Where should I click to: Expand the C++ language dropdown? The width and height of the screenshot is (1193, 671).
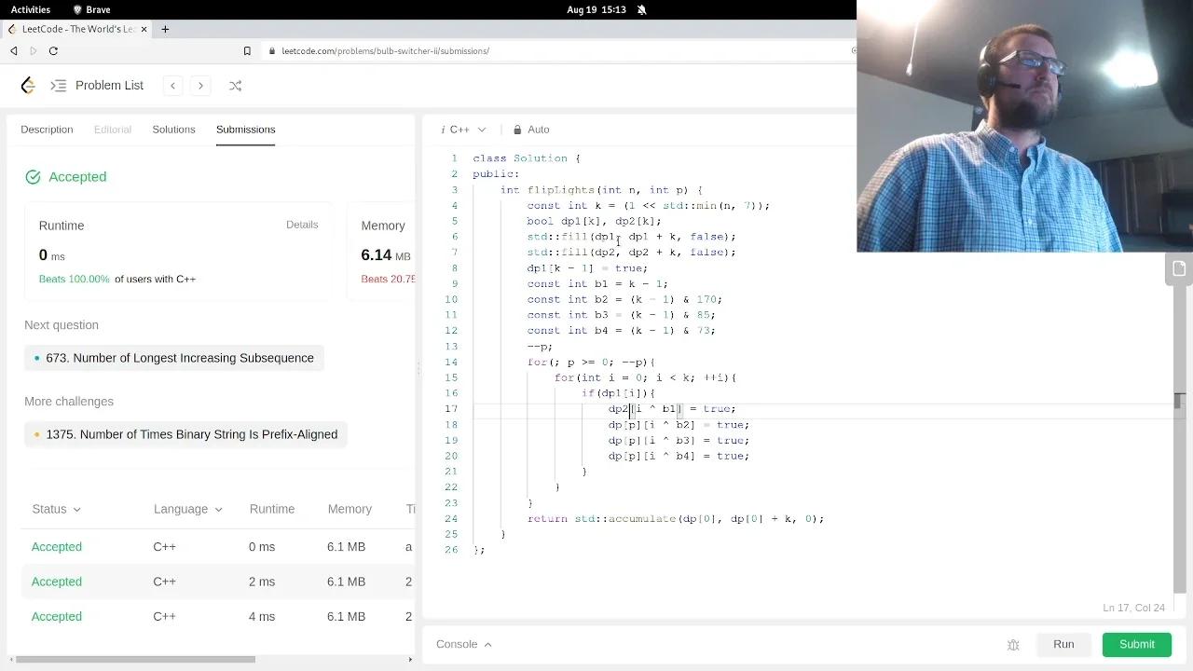pyautogui.click(x=463, y=130)
